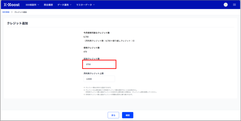Open the 照会履歴 menu item
The image size is (241, 121).
pyautogui.click(x=48, y=5)
